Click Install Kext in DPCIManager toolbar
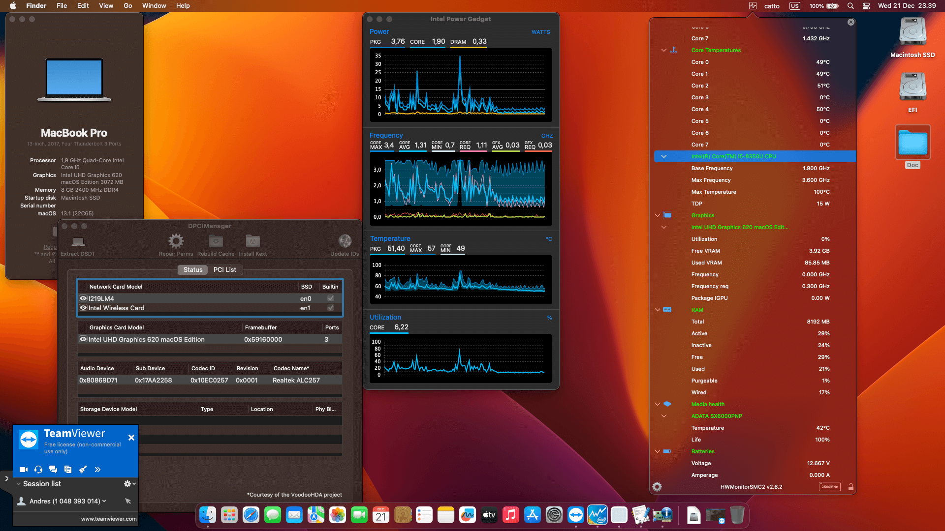The width and height of the screenshot is (945, 531). (x=252, y=245)
